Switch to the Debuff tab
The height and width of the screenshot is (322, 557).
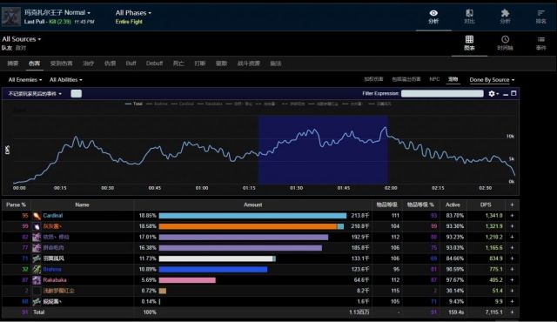pyautogui.click(x=154, y=64)
